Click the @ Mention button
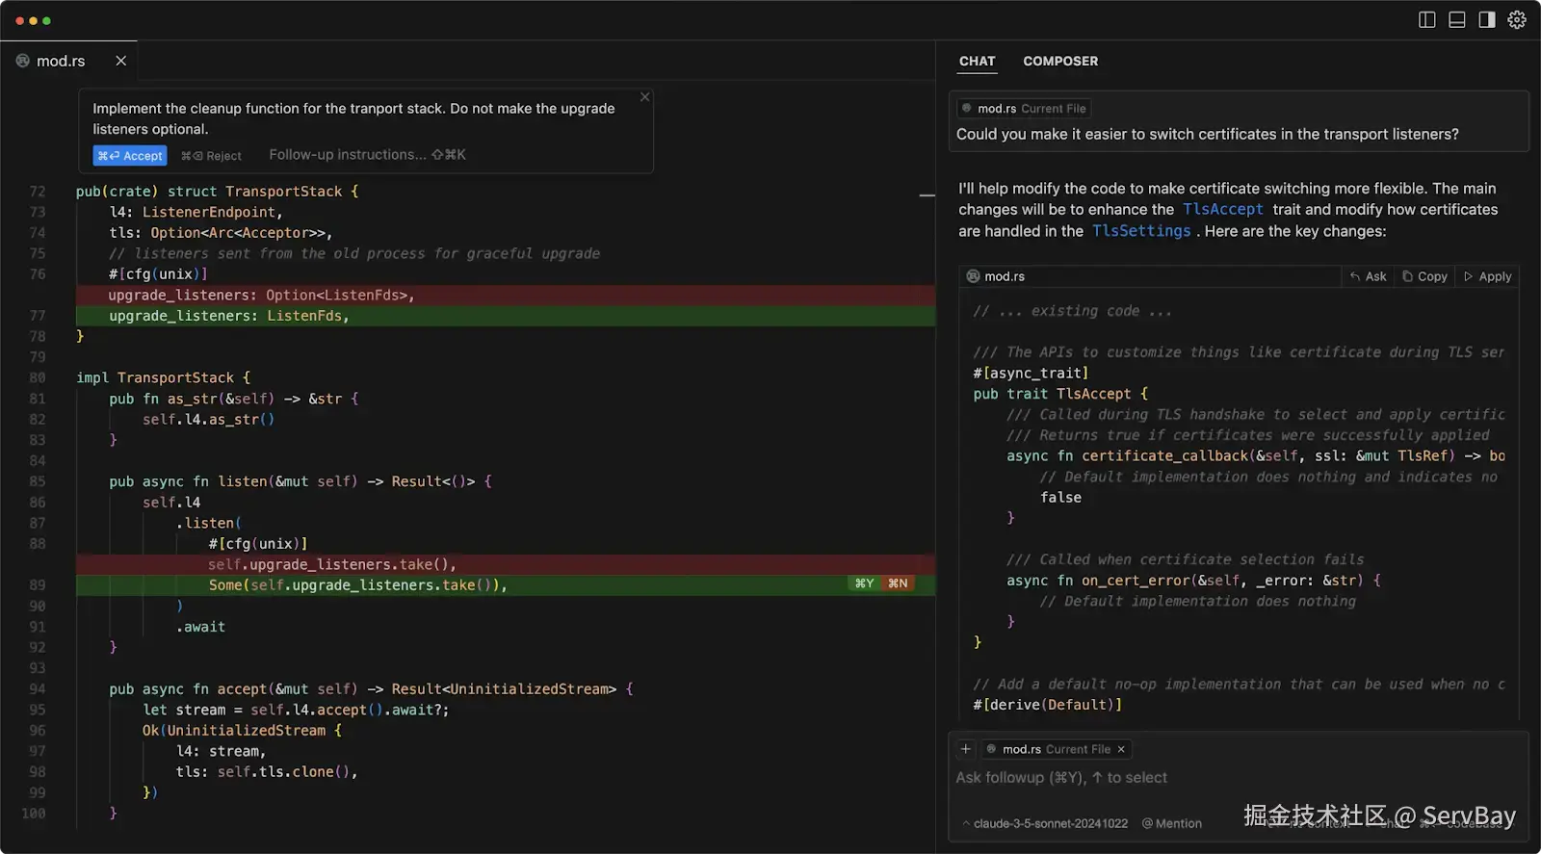The image size is (1541, 854). coord(1172,823)
